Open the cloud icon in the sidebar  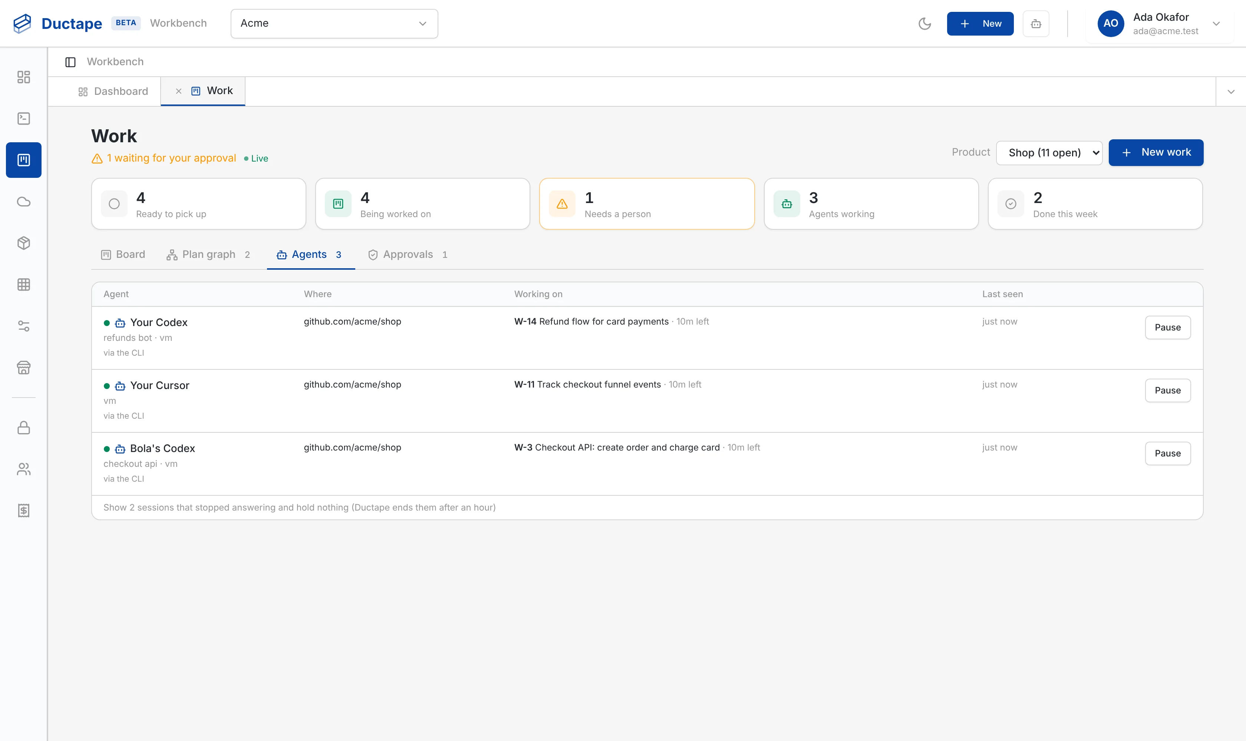coord(23,202)
